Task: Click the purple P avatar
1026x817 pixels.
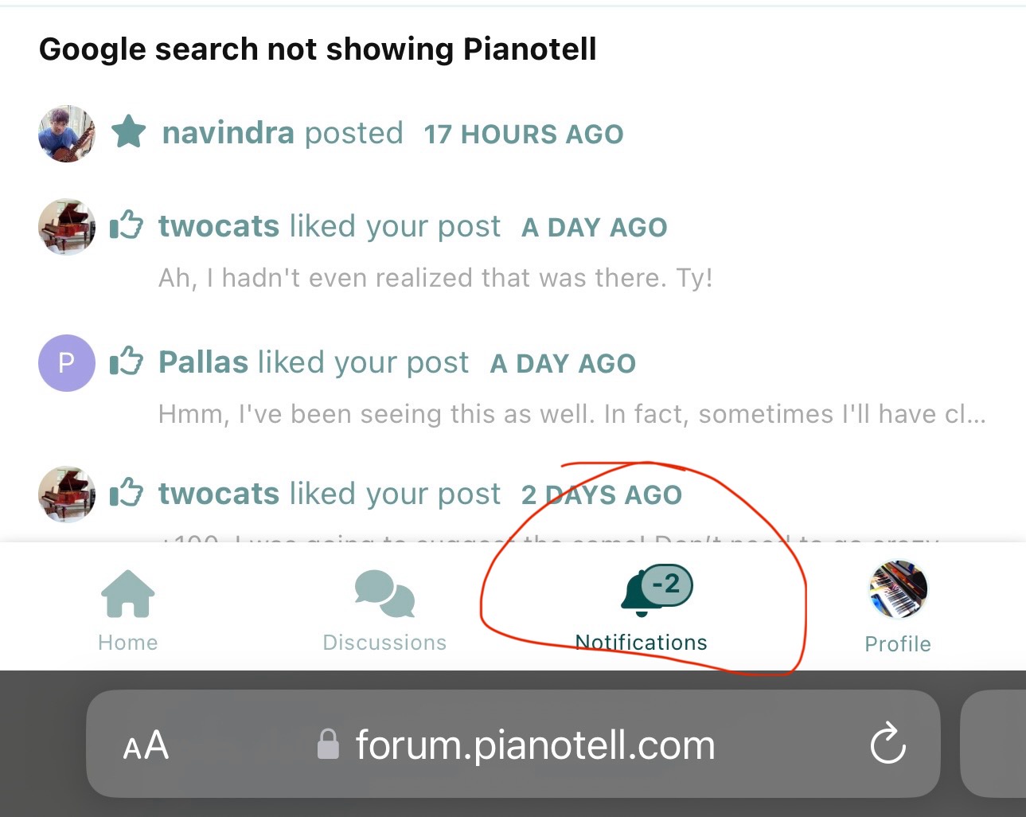Action: pyautogui.click(x=67, y=362)
